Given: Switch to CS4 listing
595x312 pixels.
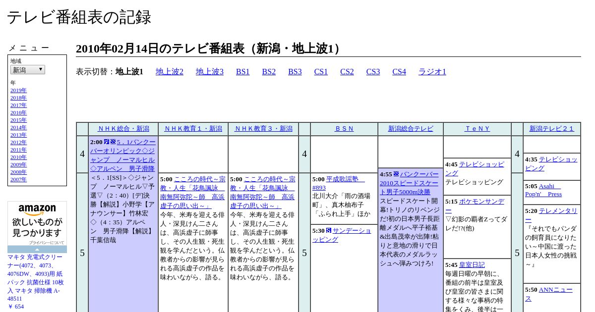Looking at the screenshot, I should point(399,72).
